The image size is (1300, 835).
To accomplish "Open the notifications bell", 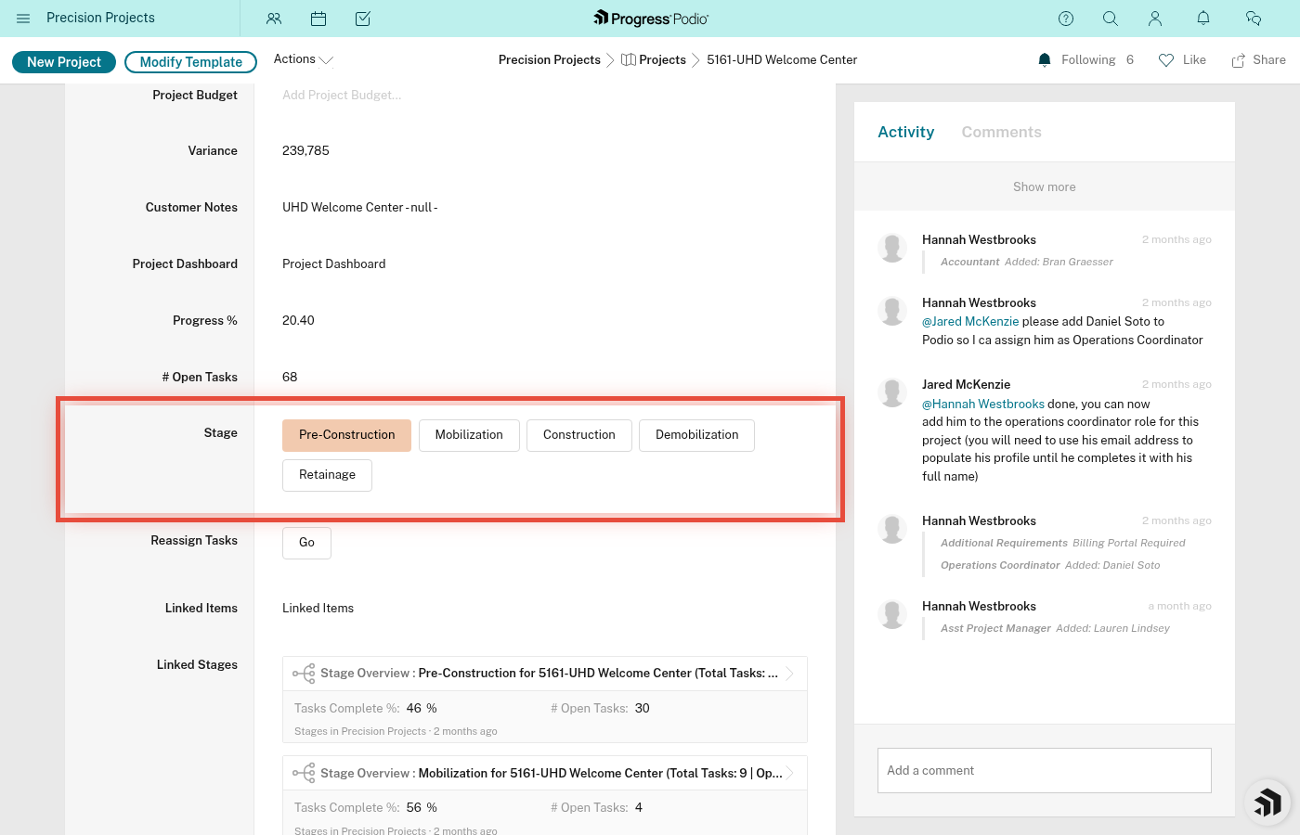I will 1202,19.
